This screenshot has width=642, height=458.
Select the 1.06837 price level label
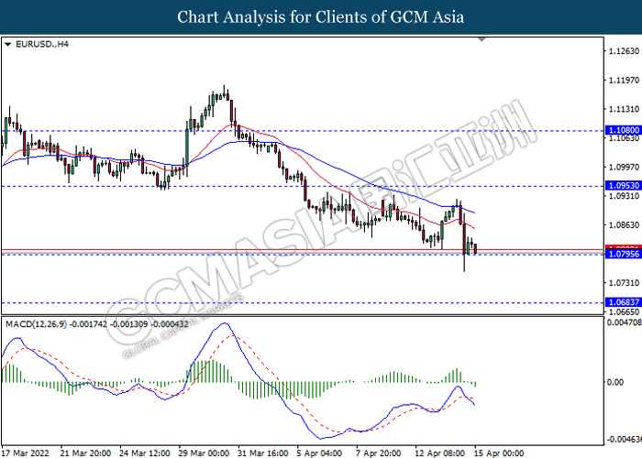point(623,302)
